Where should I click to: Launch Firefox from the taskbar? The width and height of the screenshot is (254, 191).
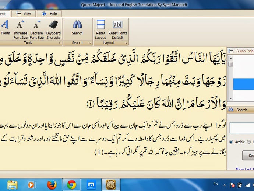coord(52,185)
